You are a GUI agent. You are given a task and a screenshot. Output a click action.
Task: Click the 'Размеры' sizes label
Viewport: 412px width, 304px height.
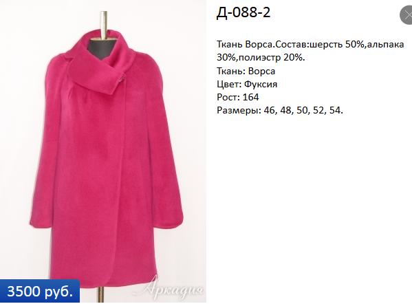239,110
